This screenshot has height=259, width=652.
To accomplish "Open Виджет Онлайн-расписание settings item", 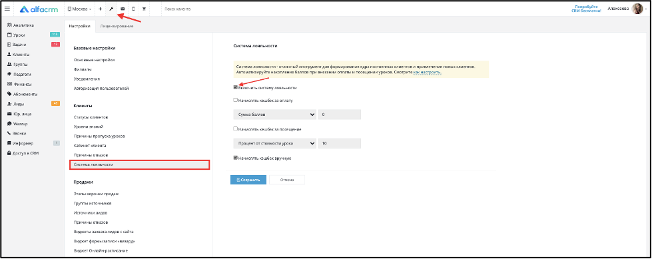I will [101, 251].
